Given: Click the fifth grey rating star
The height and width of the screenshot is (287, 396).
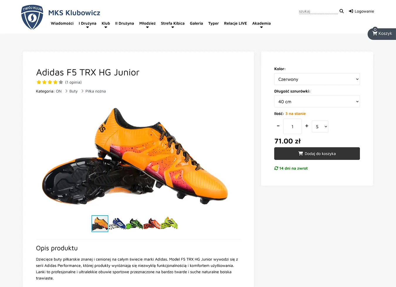Looking at the screenshot, I should tap(61, 82).
